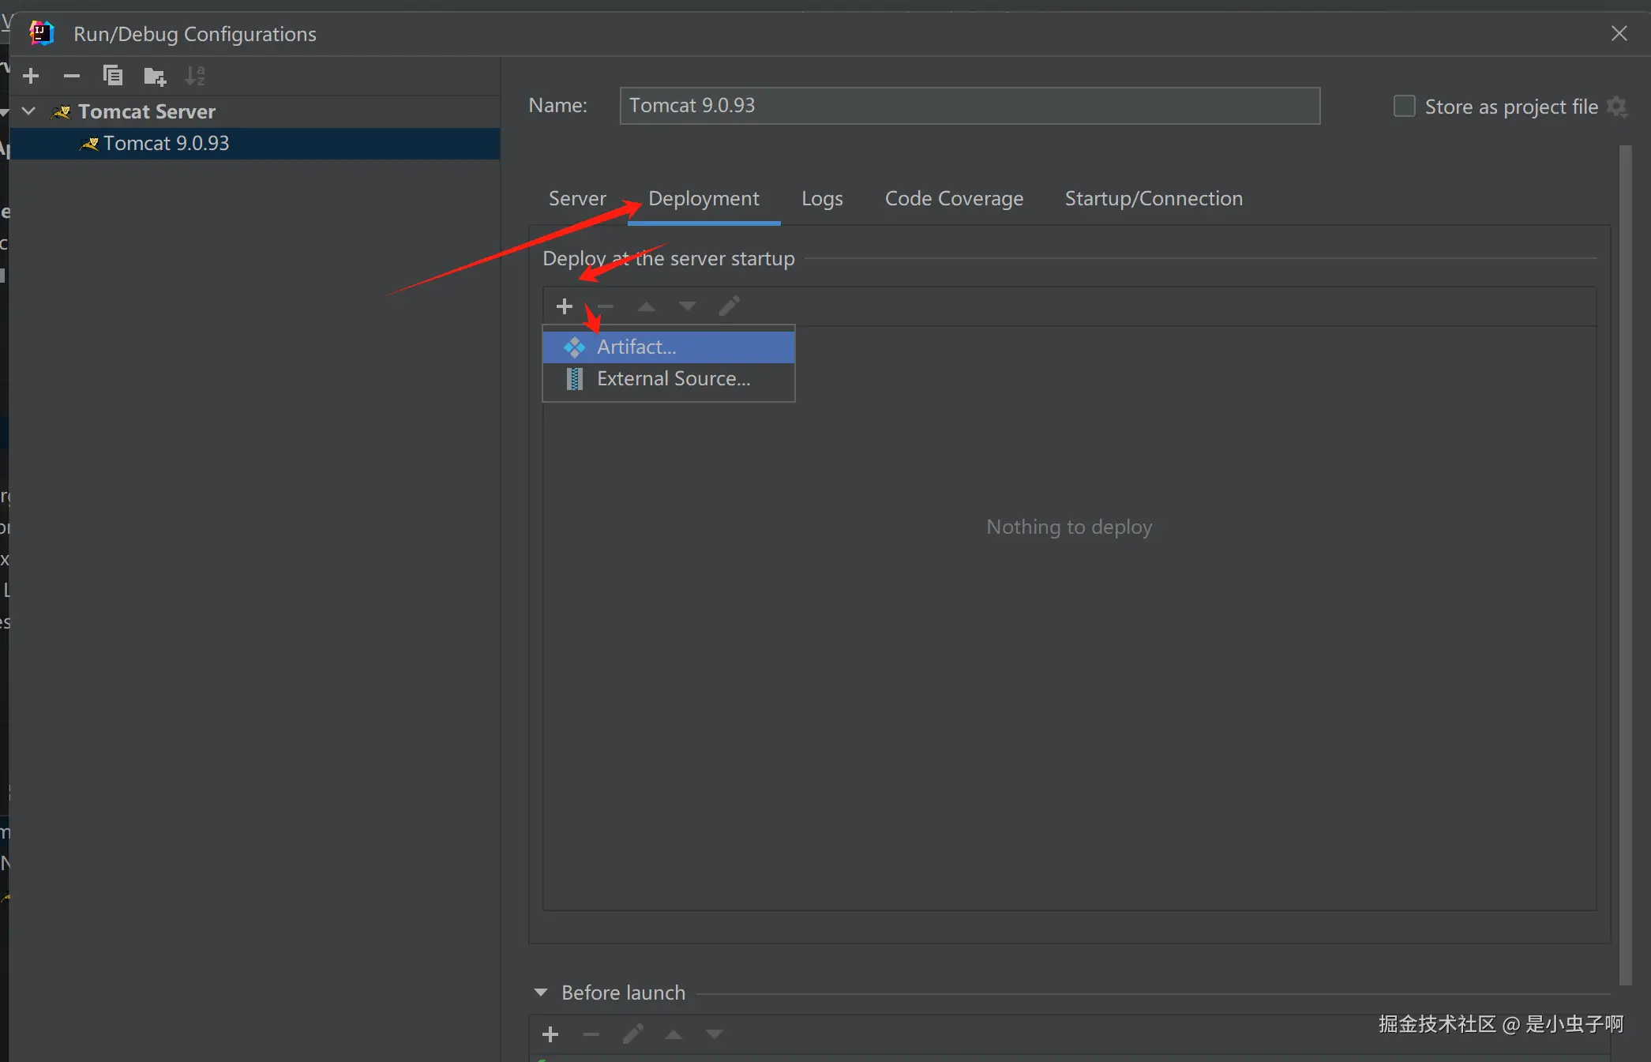Choose the External Source... menu entry
1651x1062 pixels.
tap(673, 379)
